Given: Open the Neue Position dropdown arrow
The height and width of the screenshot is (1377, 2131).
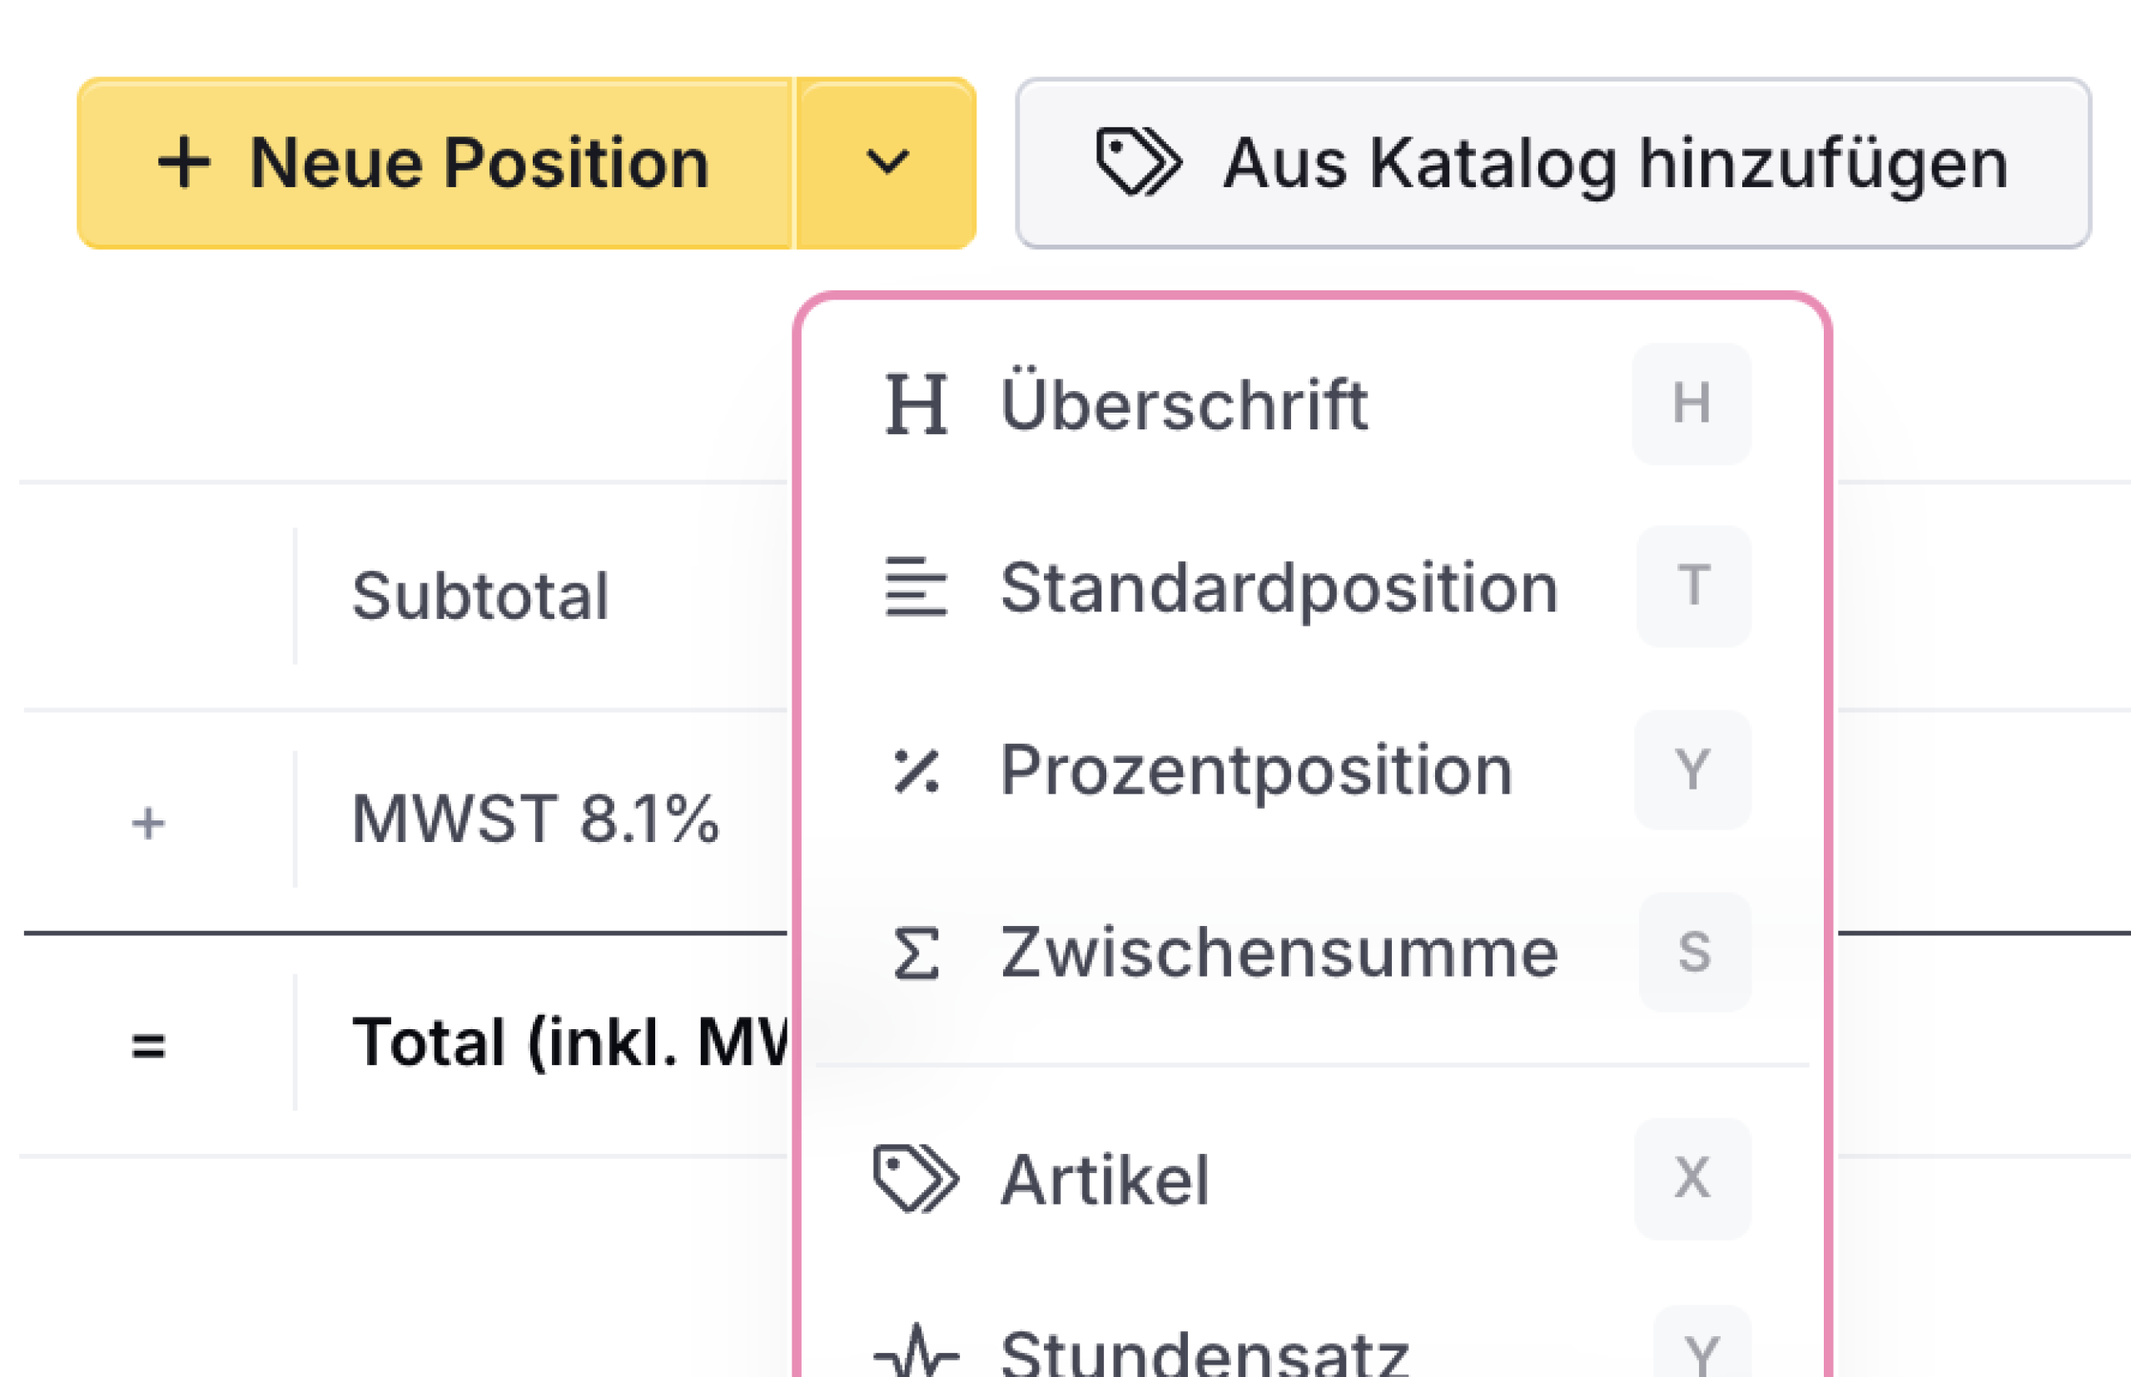Looking at the screenshot, I should pyautogui.click(x=887, y=163).
